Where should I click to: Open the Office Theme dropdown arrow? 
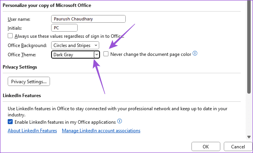[x=97, y=54]
